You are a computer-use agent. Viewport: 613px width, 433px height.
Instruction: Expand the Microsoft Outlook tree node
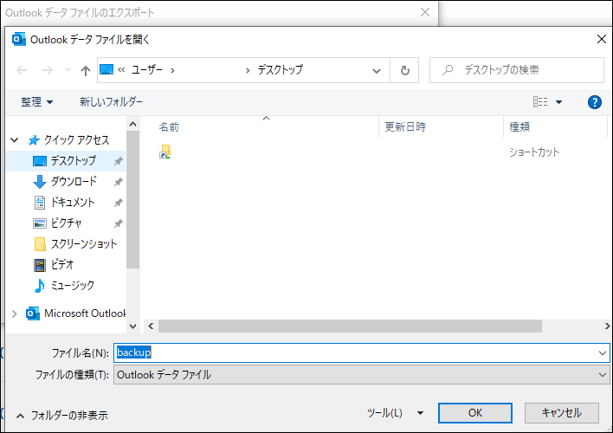tap(15, 313)
